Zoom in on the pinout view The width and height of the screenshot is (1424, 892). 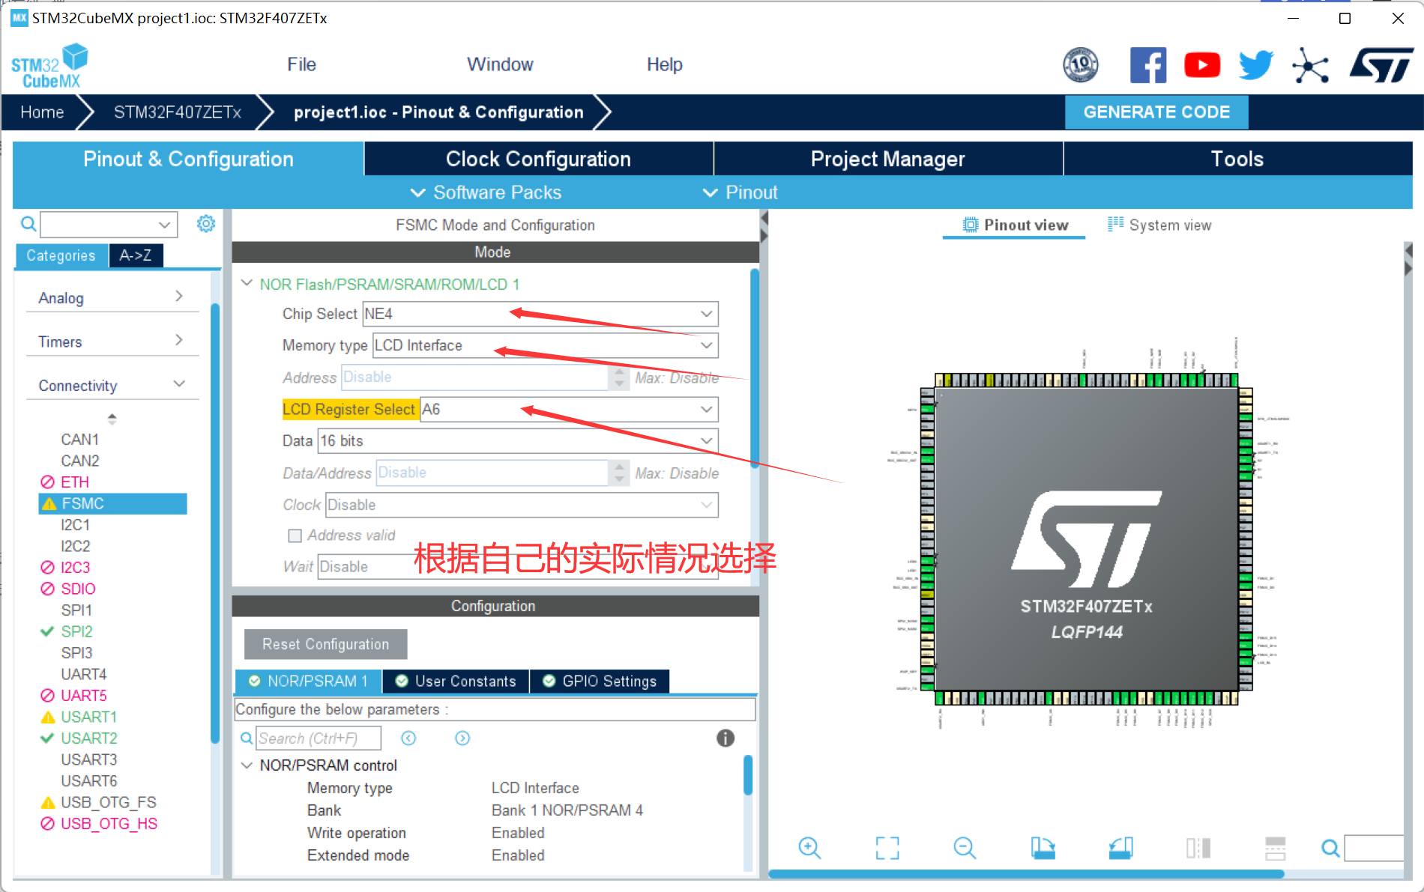809,848
